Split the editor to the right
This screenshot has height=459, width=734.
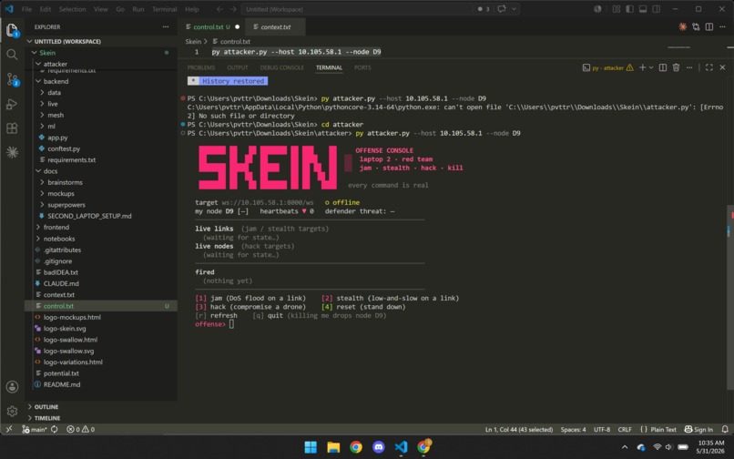[x=709, y=26]
